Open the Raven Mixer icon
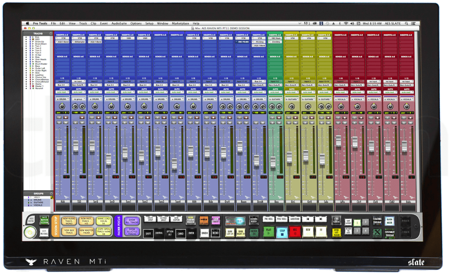Viewport: 449px width, 277px height. coord(389,220)
